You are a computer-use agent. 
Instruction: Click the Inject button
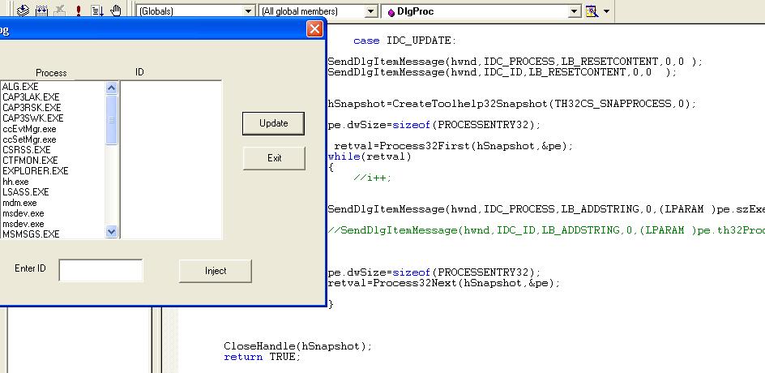click(x=216, y=271)
